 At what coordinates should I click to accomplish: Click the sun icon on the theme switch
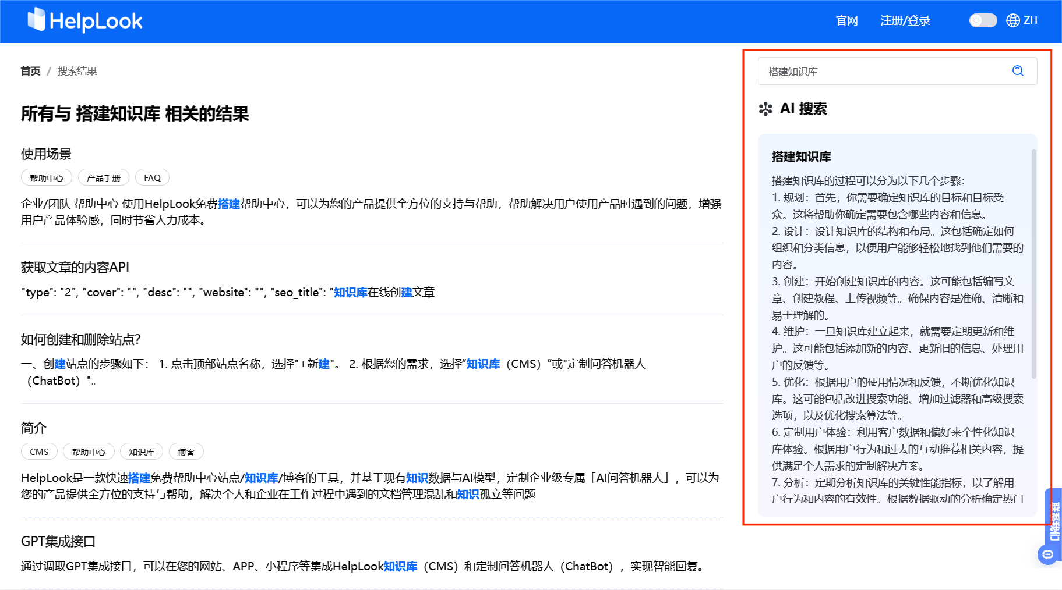(x=975, y=20)
